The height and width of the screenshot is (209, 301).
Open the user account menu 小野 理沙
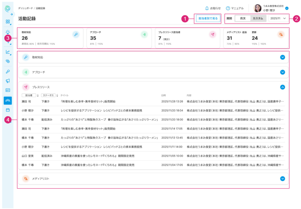(x=287, y=9)
